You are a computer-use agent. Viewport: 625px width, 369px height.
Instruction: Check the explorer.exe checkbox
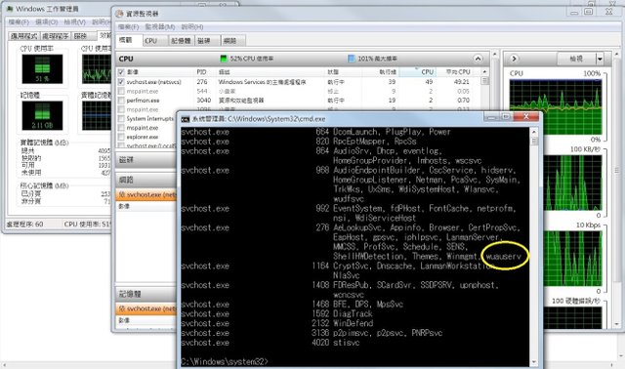click(121, 137)
